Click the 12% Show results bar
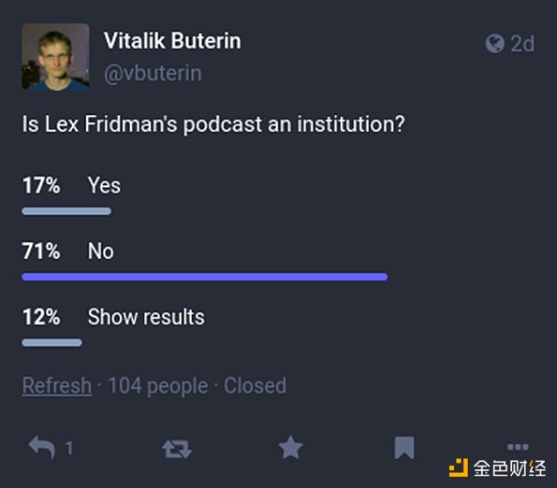The height and width of the screenshot is (488, 557). 51,342
